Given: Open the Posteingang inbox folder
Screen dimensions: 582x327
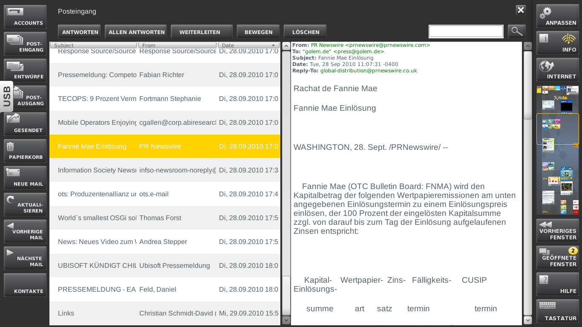Looking at the screenshot, I should pyautogui.click(x=25, y=44).
